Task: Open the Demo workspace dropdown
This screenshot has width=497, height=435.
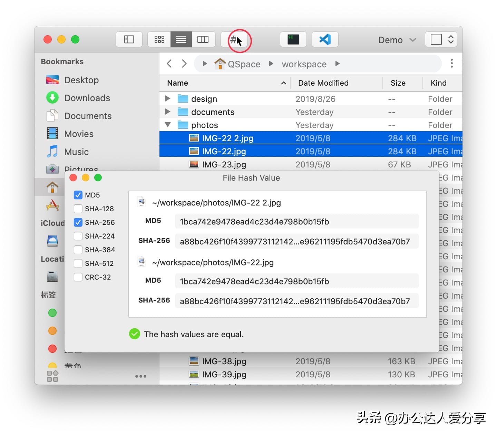Action: (397, 40)
